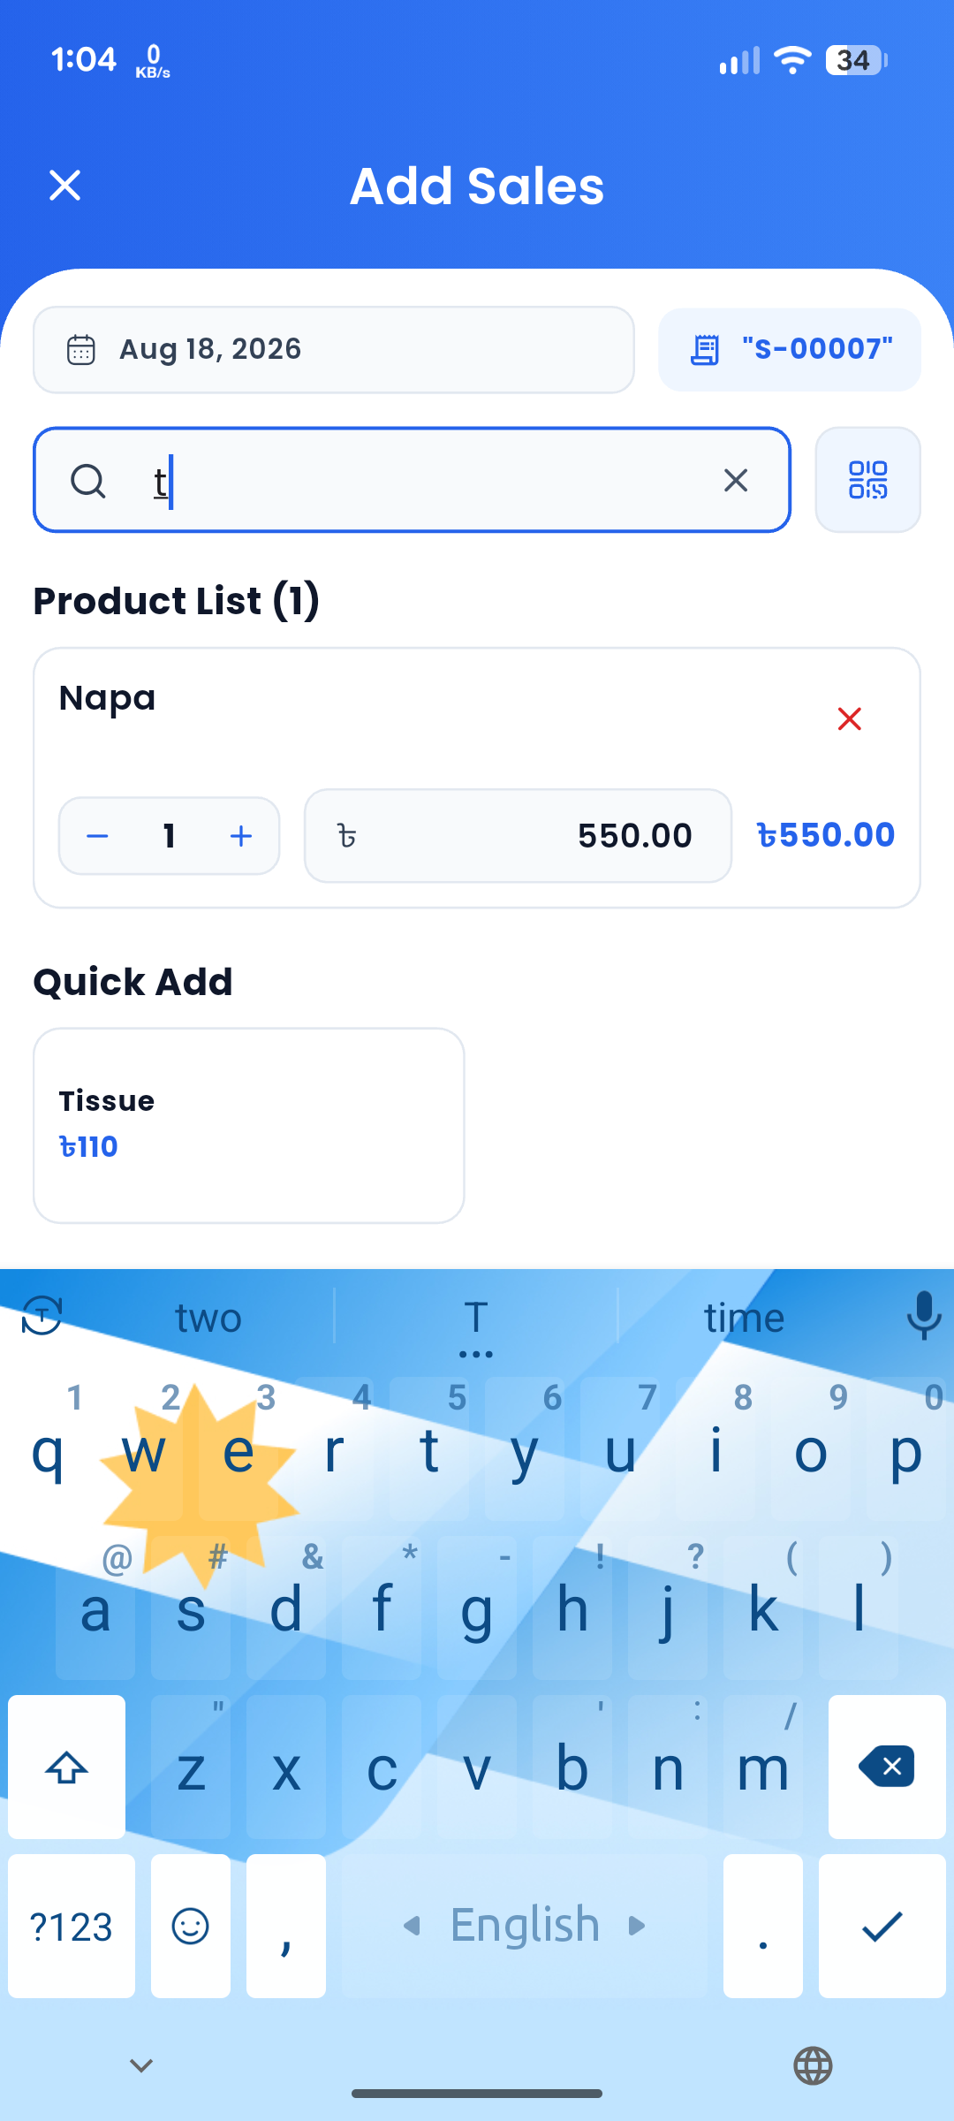Decrease Napa quantity with minus
Screen dimensions: 954x2121
click(97, 836)
